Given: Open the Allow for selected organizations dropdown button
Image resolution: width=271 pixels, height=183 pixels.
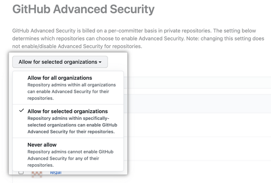Looking at the screenshot, I should pos(60,62).
